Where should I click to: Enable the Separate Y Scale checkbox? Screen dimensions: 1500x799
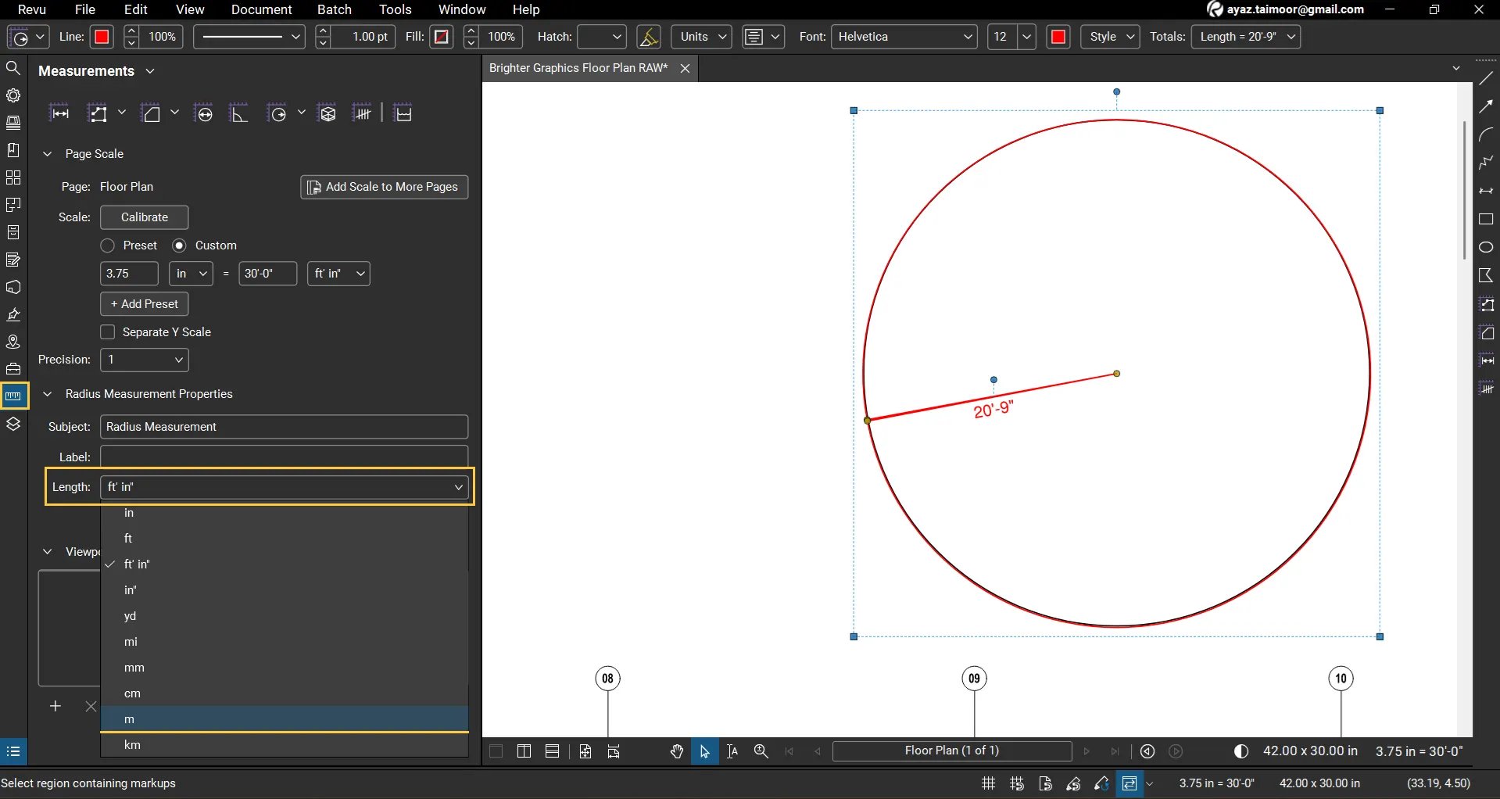coord(108,331)
